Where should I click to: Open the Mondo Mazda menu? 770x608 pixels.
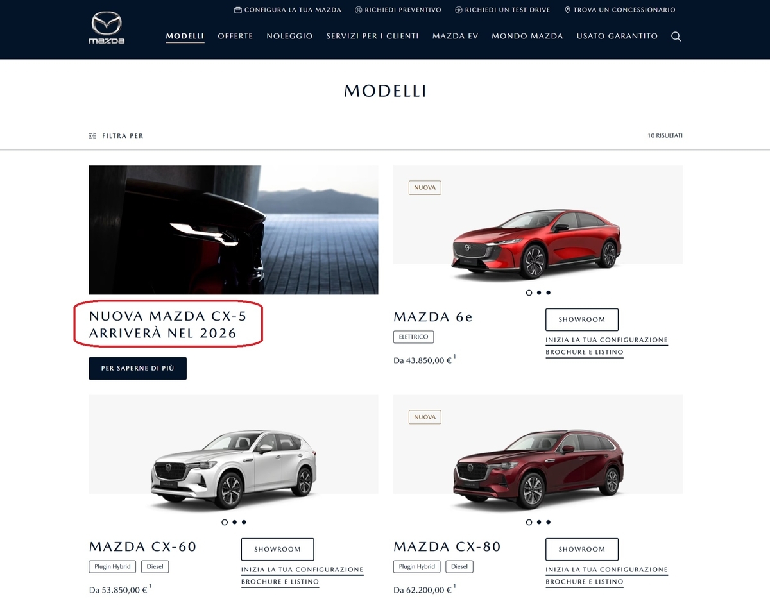click(x=527, y=36)
